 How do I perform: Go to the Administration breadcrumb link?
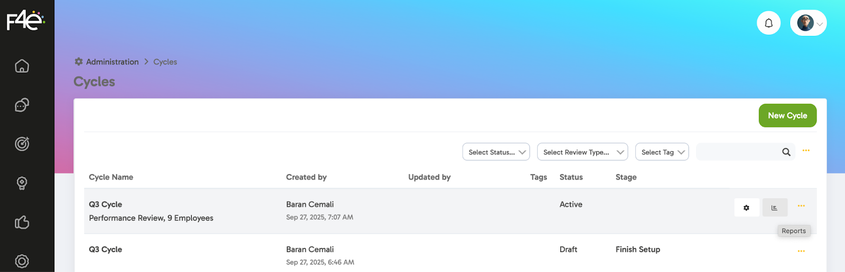click(x=112, y=62)
